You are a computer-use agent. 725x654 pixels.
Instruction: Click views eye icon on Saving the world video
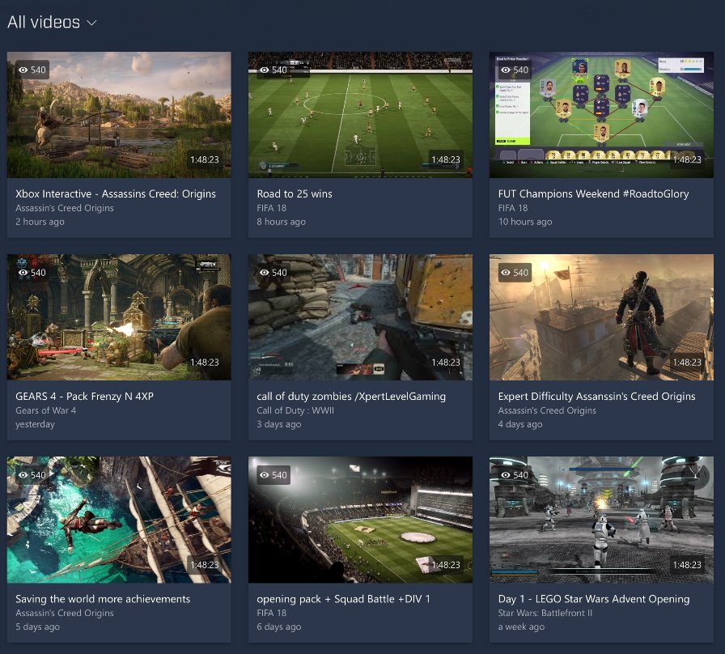(x=23, y=475)
